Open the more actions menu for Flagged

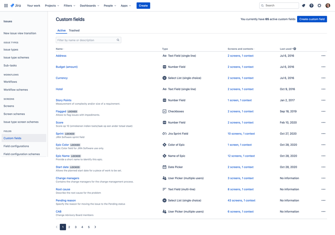tap(323, 111)
